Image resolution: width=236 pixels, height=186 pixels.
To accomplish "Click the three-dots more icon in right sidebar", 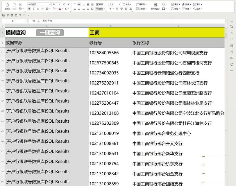I will (232, 71).
